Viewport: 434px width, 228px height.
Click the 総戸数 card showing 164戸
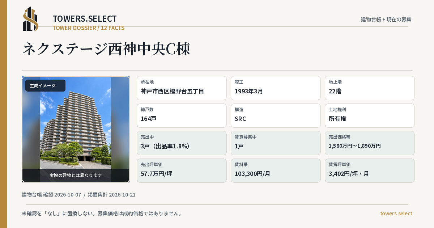(182, 115)
